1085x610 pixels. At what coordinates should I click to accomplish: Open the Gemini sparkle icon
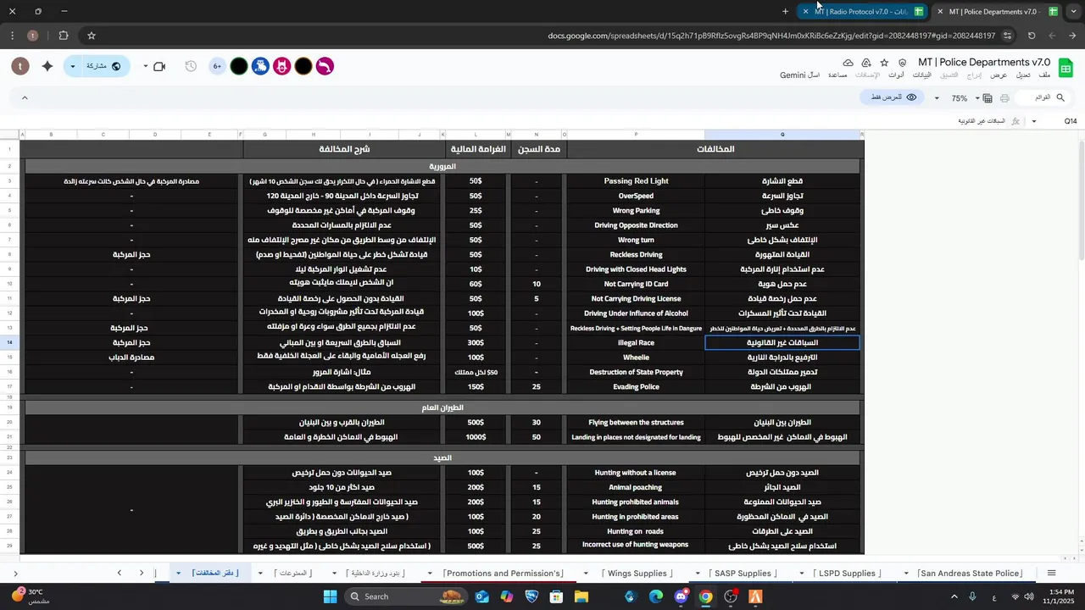pyautogui.click(x=47, y=66)
